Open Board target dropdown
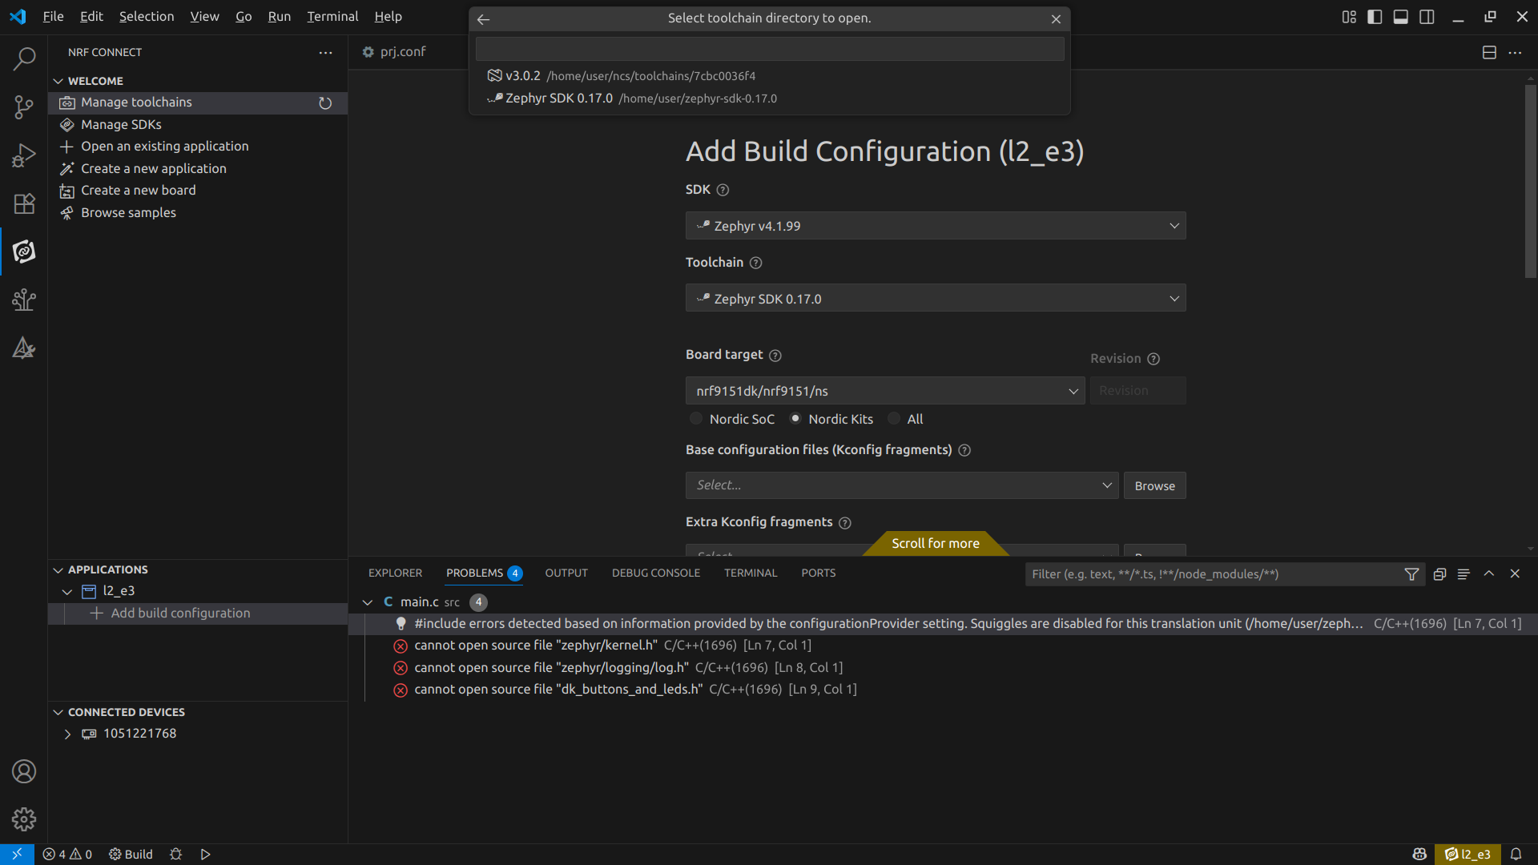The height and width of the screenshot is (865, 1538). pyautogui.click(x=885, y=391)
